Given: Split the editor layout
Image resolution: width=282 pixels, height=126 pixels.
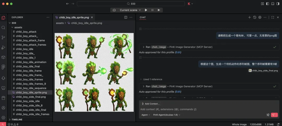Looking at the screenshot, I should (126, 17).
